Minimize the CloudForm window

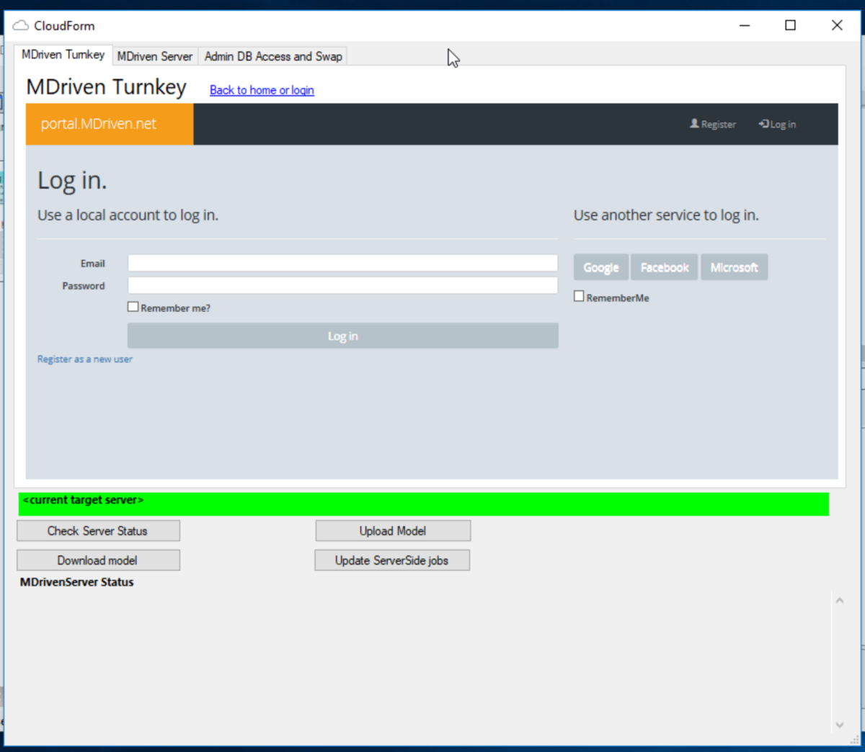click(745, 25)
